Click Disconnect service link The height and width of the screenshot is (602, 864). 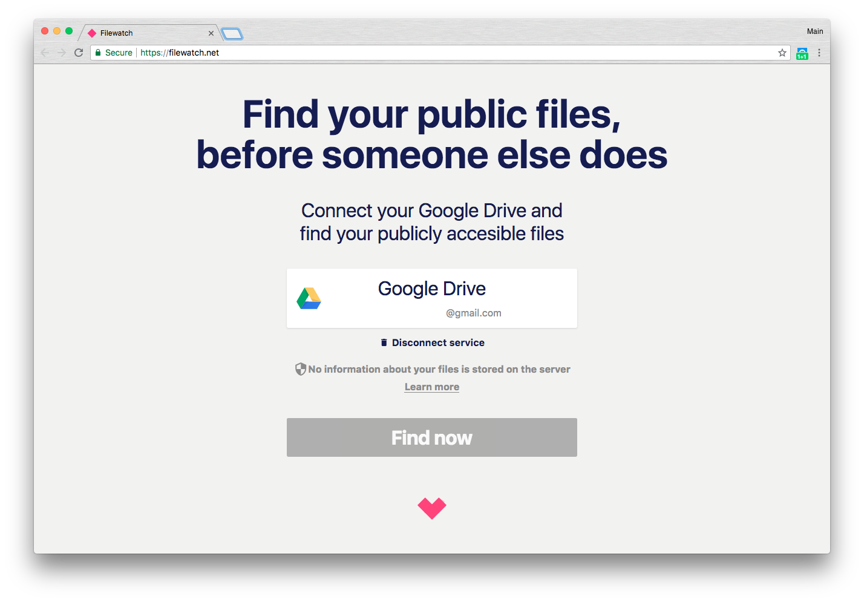point(432,342)
